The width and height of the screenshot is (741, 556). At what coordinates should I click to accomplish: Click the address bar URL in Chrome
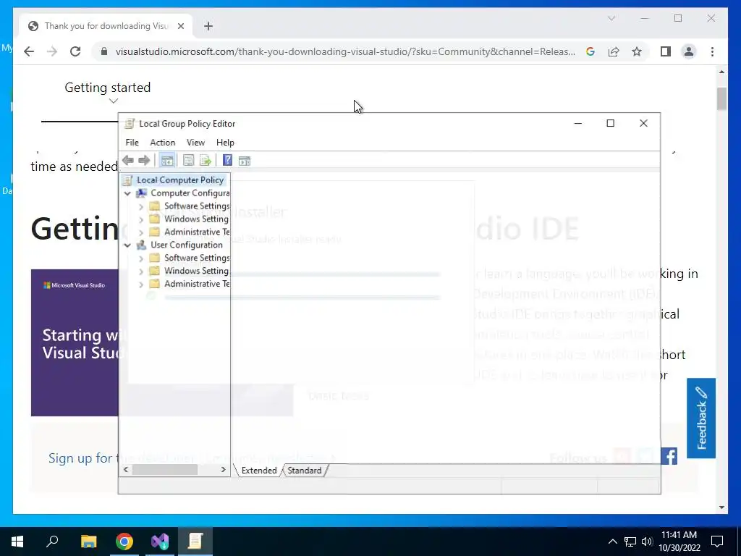pyautogui.click(x=345, y=51)
